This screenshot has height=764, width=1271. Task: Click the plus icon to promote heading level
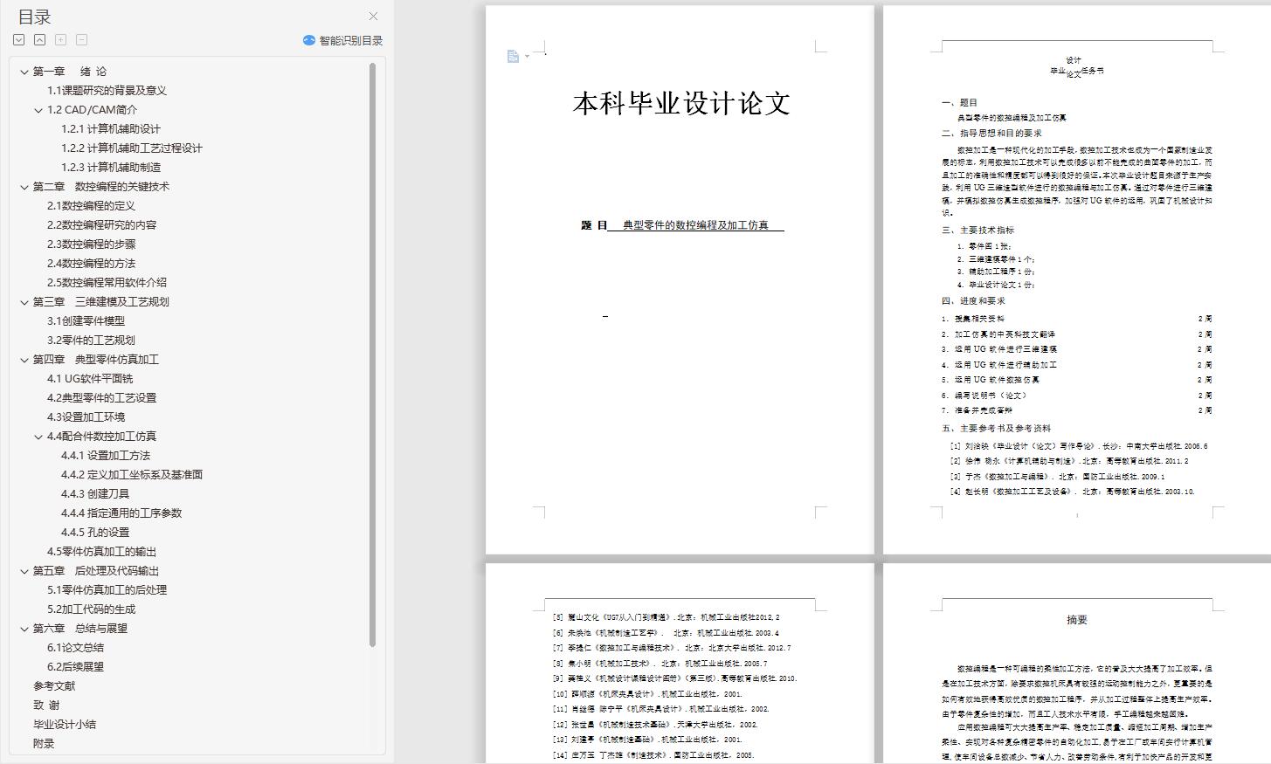[x=60, y=40]
